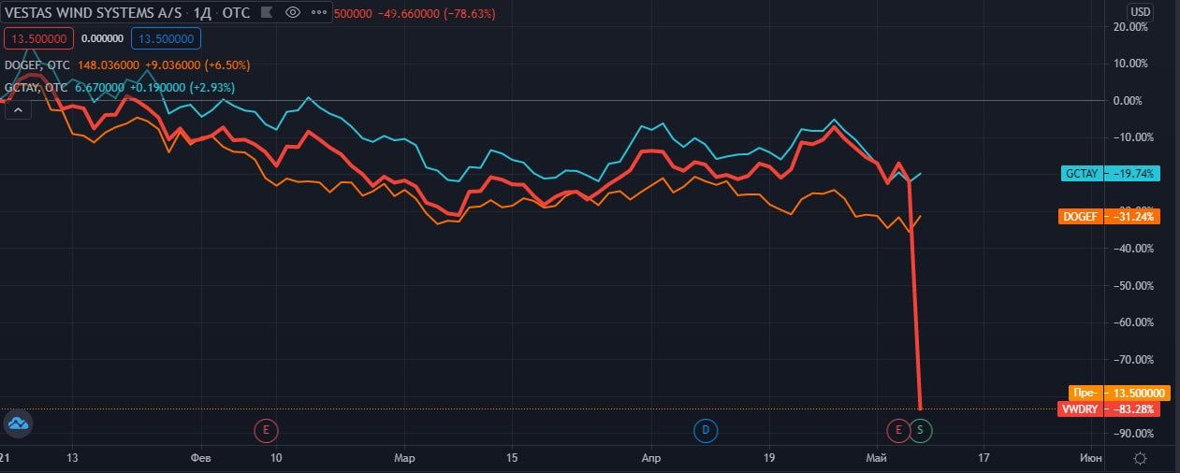Click the red E earnings marker near February
The width and height of the screenshot is (1180, 473).
[267, 430]
